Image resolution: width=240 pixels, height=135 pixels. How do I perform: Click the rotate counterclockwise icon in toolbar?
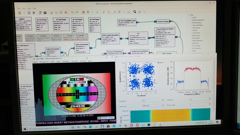[x=103, y=12]
